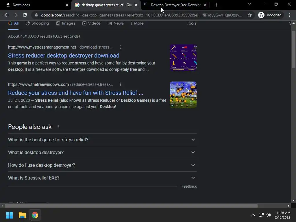Open the volume tray icon
Viewport: 296px width, 222px height.
tap(268, 215)
